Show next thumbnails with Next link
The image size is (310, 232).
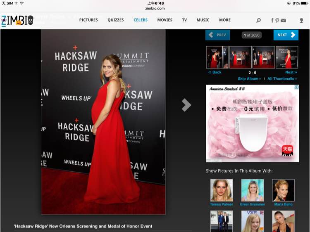click(291, 72)
